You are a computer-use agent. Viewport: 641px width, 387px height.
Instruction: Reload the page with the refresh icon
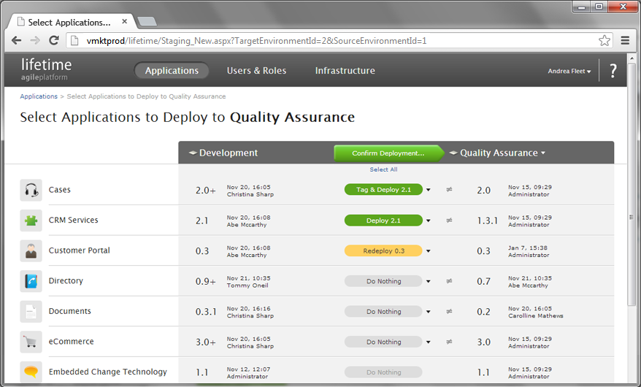[54, 40]
